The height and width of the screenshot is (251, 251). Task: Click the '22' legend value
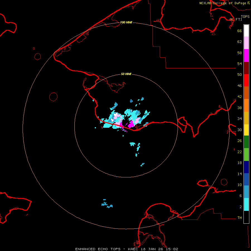240,152
